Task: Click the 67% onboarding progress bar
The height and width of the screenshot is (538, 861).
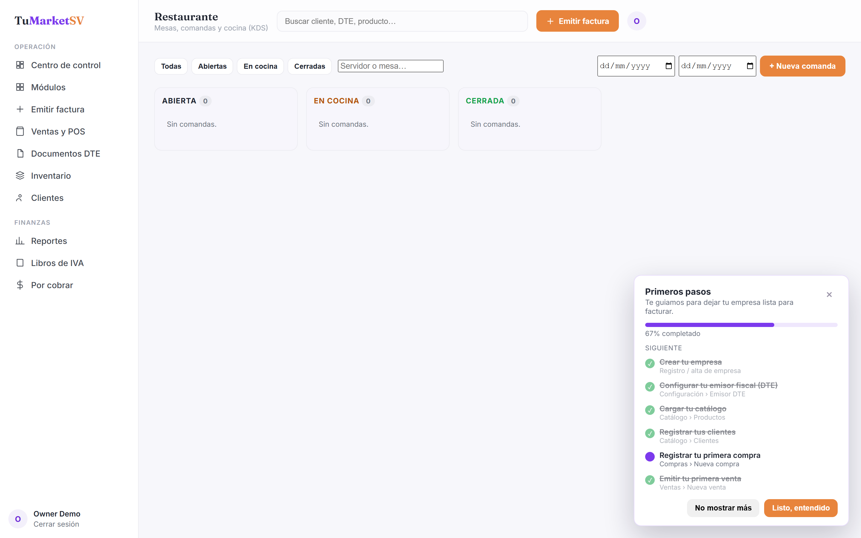Action: 741,325
